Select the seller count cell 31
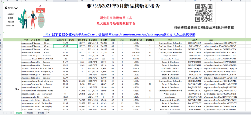 click(x=150, y=110)
